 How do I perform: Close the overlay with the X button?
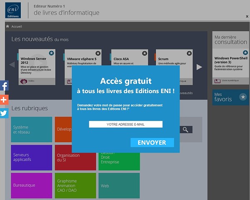tap(247, 16)
